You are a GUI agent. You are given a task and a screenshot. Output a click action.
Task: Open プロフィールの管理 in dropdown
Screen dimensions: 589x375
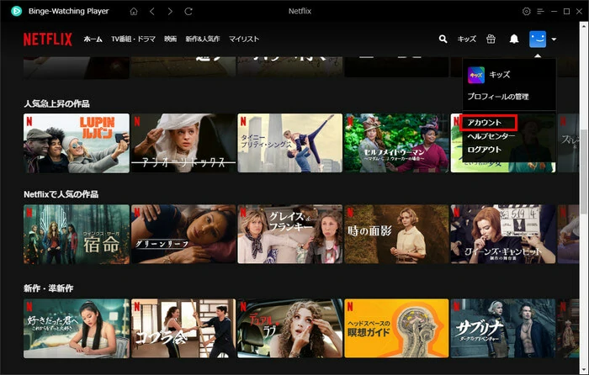[x=498, y=97]
